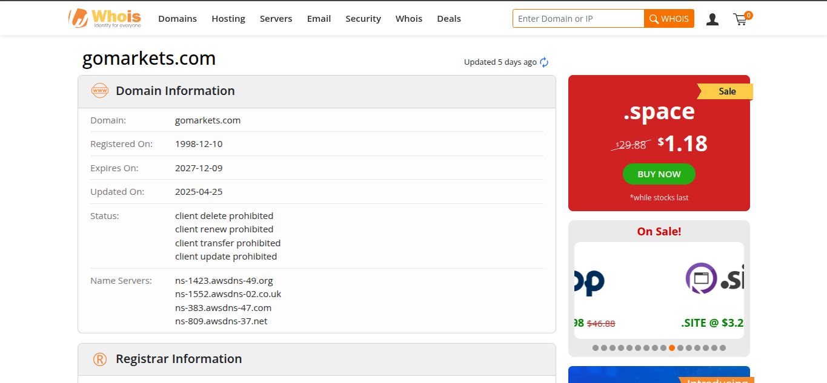Viewport: 827px width, 383px height.
Task: Select name server ns-383.awsdns-47.com
Action: point(224,308)
